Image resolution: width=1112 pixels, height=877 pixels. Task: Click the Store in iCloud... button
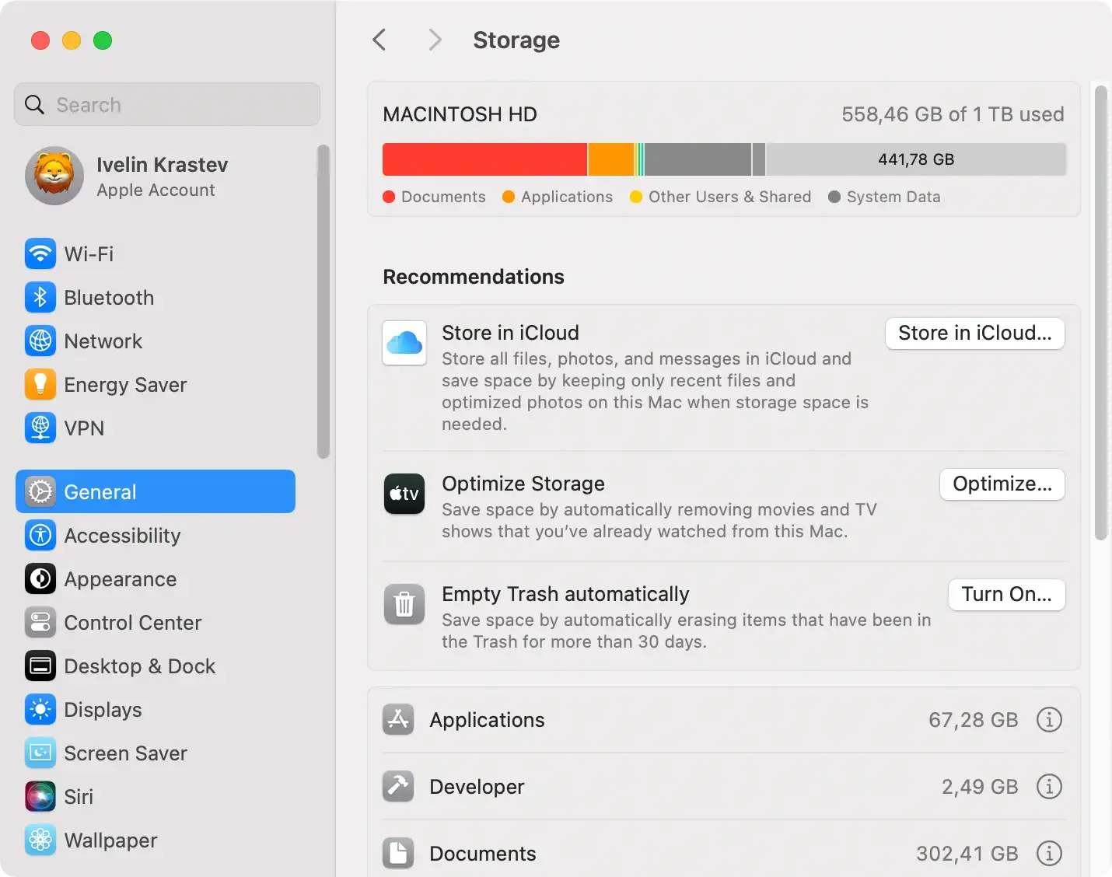tap(974, 333)
